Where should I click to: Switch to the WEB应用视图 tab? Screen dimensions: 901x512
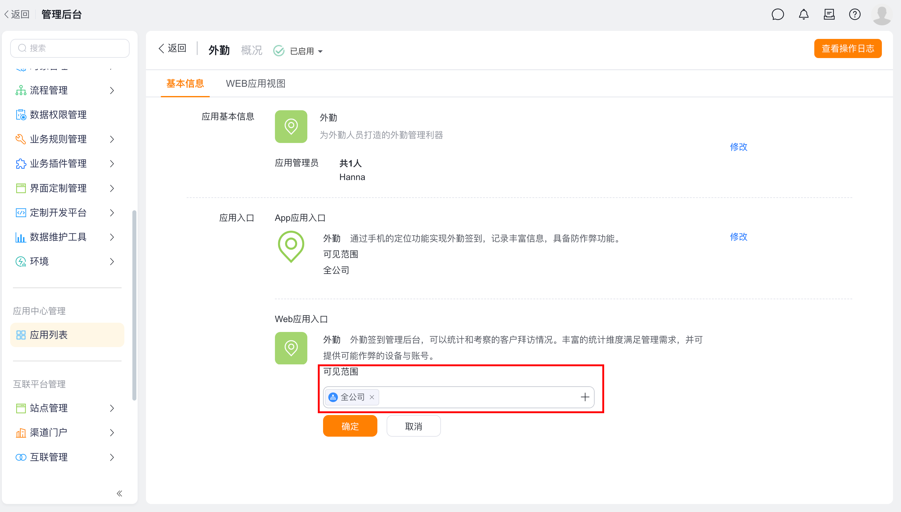tap(255, 83)
